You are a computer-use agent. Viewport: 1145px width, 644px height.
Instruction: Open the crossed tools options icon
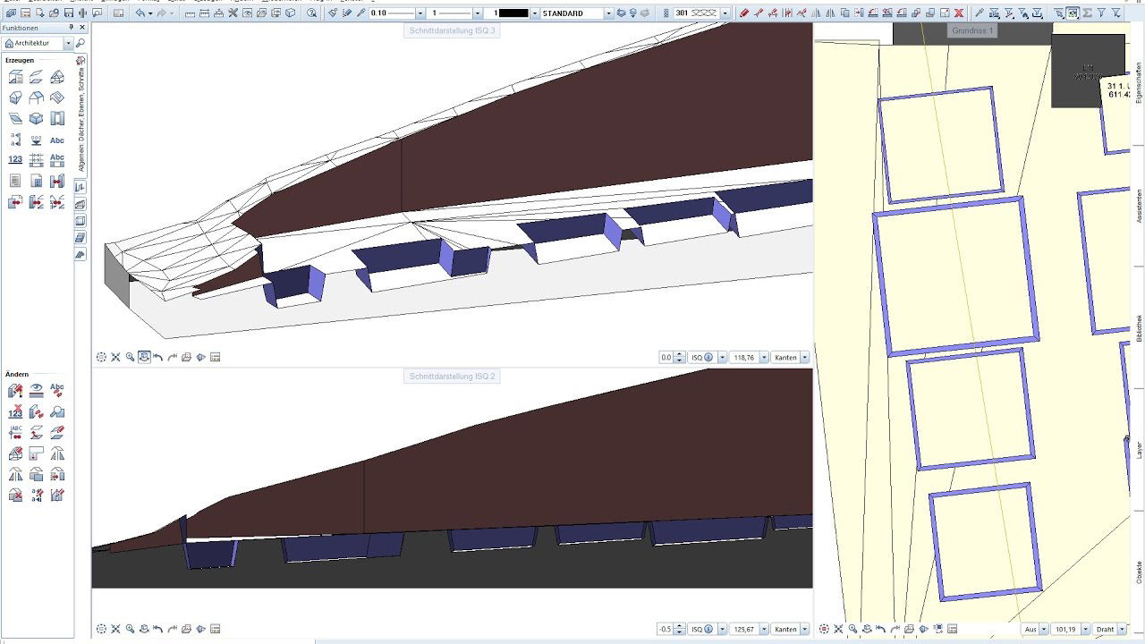pyautogui.click(x=233, y=13)
